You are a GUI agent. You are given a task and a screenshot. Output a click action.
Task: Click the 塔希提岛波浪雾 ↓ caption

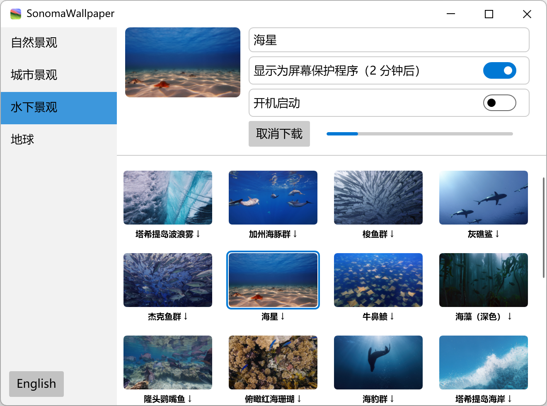point(168,234)
